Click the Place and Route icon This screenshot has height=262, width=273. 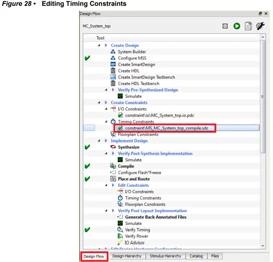pos(113,179)
